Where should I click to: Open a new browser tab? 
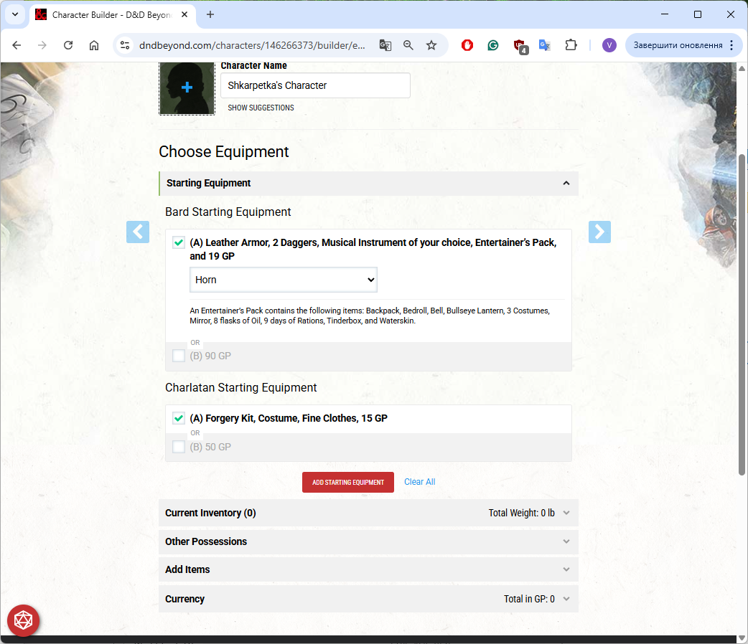click(210, 14)
